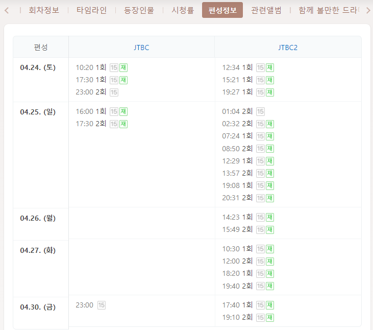Switch to the 타임라인 tab

click(91, 10)
